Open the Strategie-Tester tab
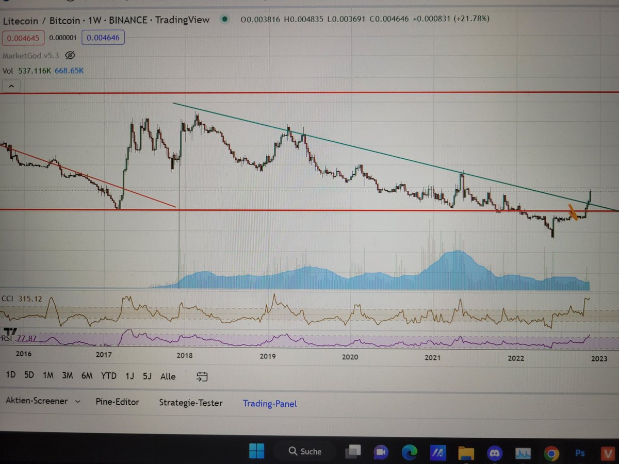Screen dimensions: 619x464 click(x=190, y=403)
